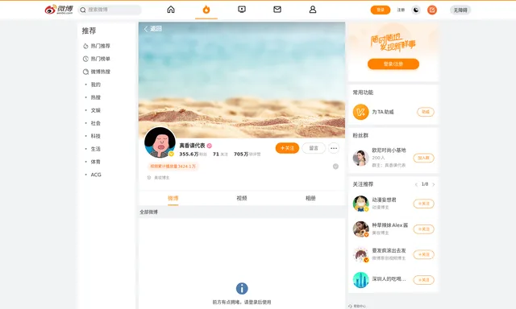The image size is (516, 309).
Task: Click the 留言 message button
Action: (314, 148)
